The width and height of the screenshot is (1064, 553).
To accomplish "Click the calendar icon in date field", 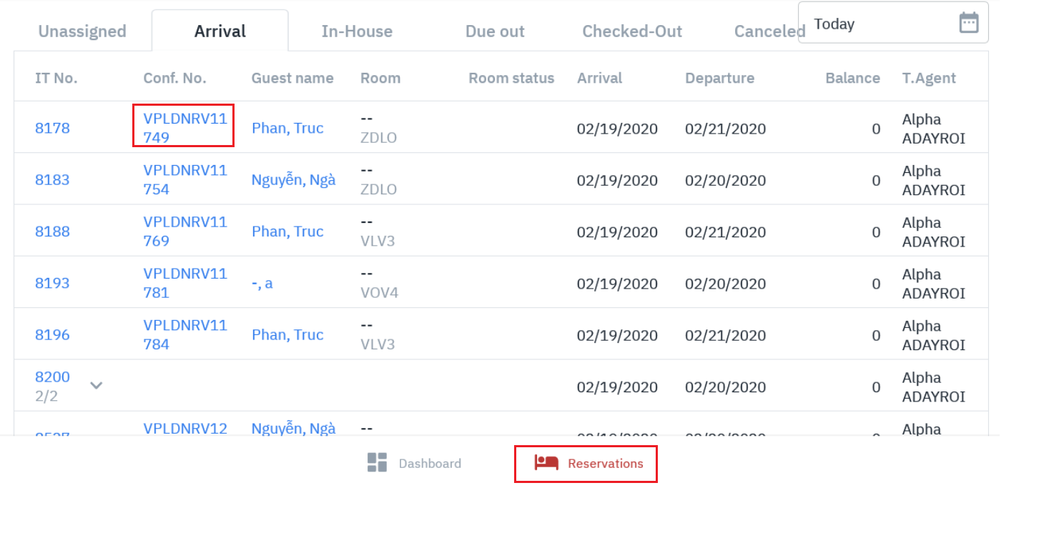I will coord(968,23).
